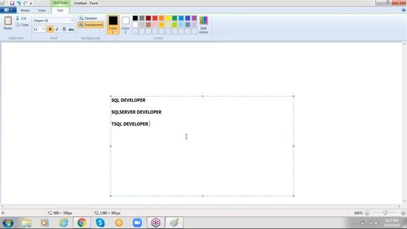This screenshot has height=229, width=407.
Task: Open Google Chrome from taskbar
Action: pyautogui.click(x=82, y=223)
